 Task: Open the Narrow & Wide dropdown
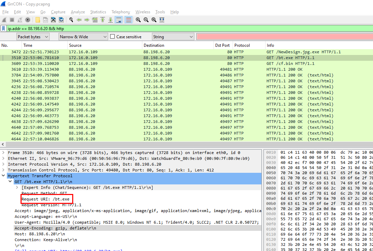(83, 37)
